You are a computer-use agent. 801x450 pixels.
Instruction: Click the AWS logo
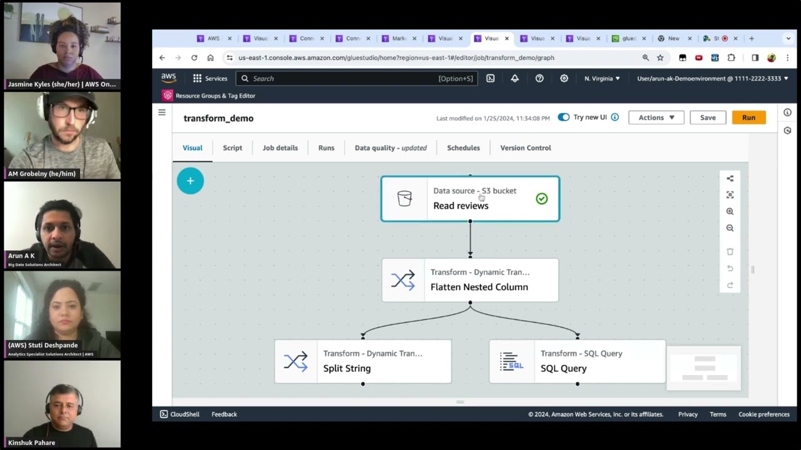point(168,78)
